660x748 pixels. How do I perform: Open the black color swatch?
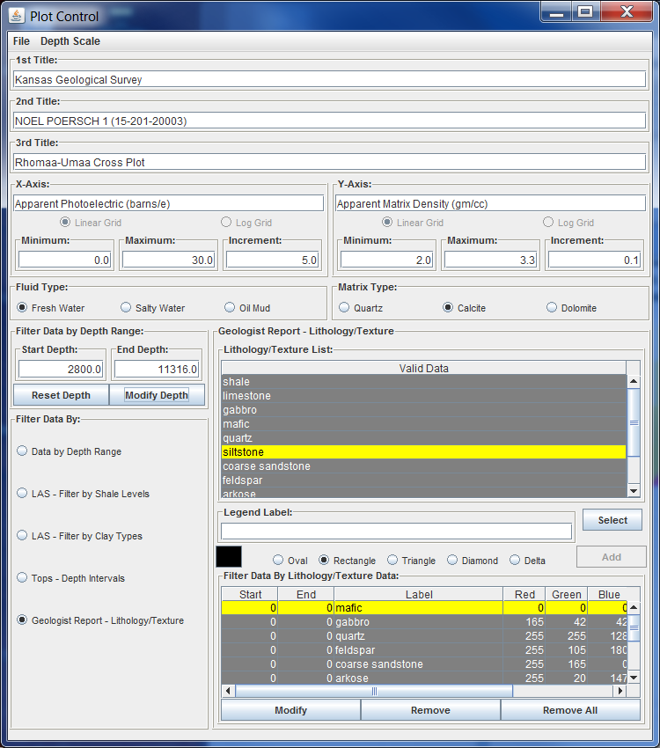(229, 557)
